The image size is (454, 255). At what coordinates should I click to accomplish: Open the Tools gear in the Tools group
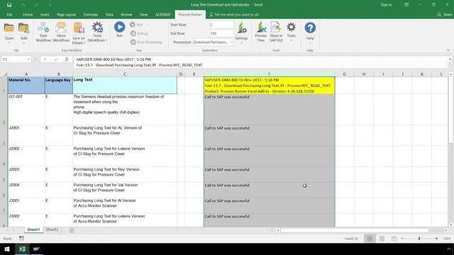pos(291,27)
